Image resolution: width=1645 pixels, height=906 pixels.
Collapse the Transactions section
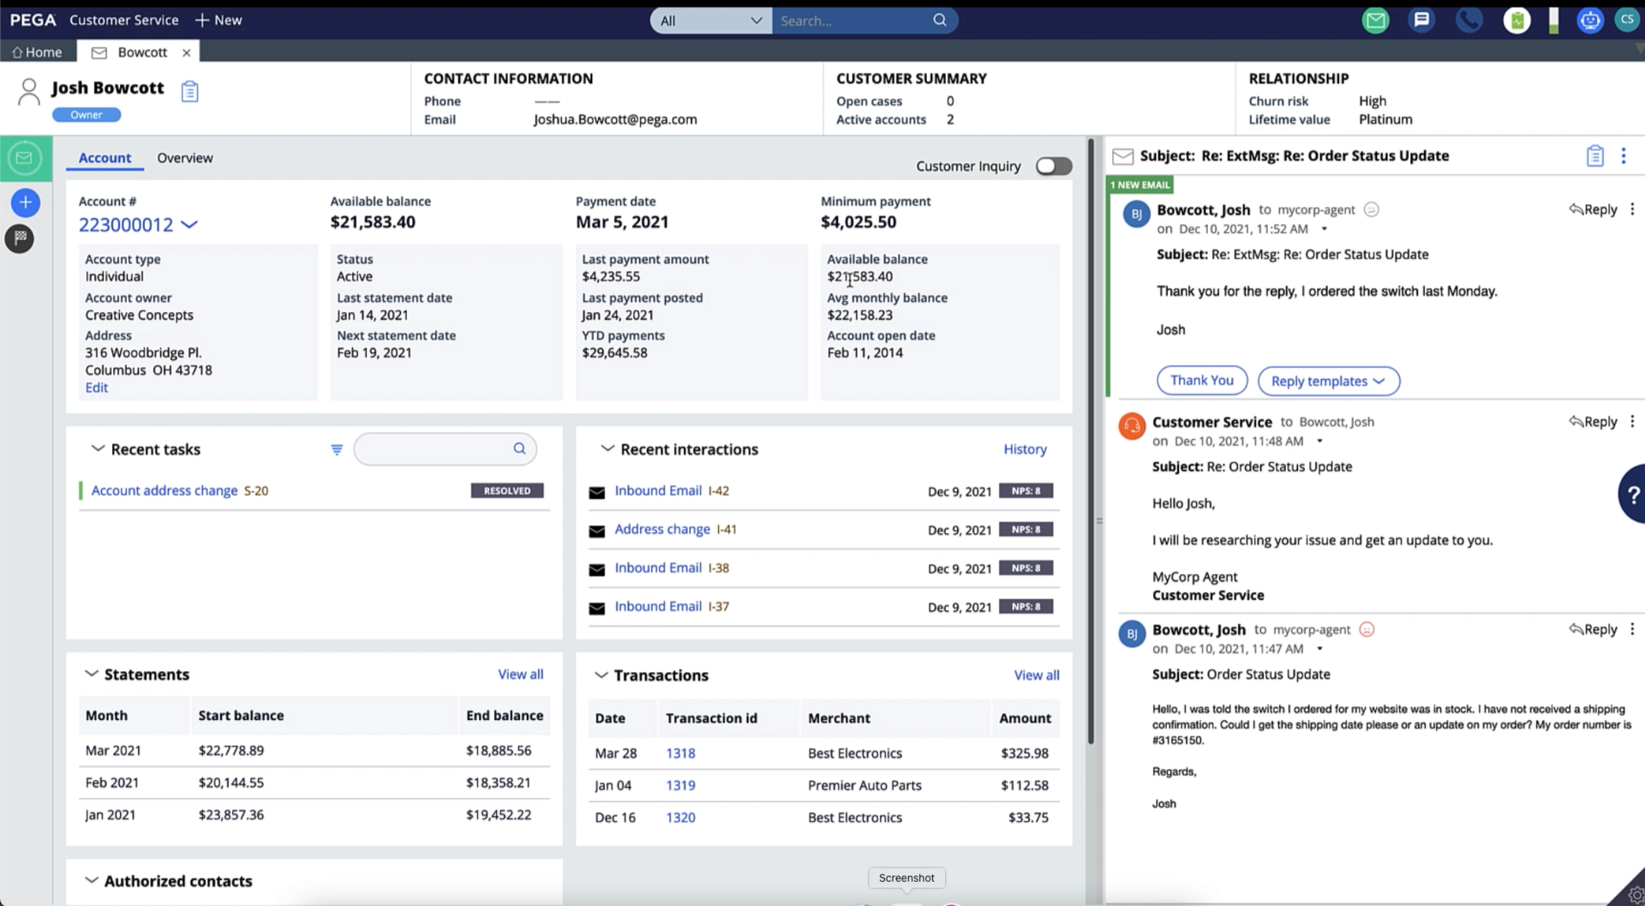(x=601, y=675)
